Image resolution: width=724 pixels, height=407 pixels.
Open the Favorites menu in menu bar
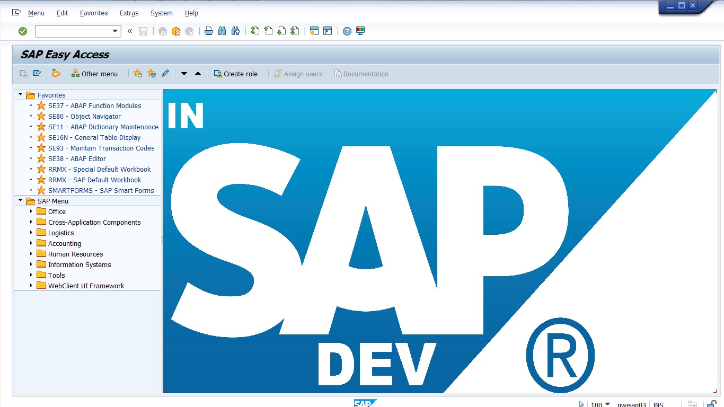point(94,13)
